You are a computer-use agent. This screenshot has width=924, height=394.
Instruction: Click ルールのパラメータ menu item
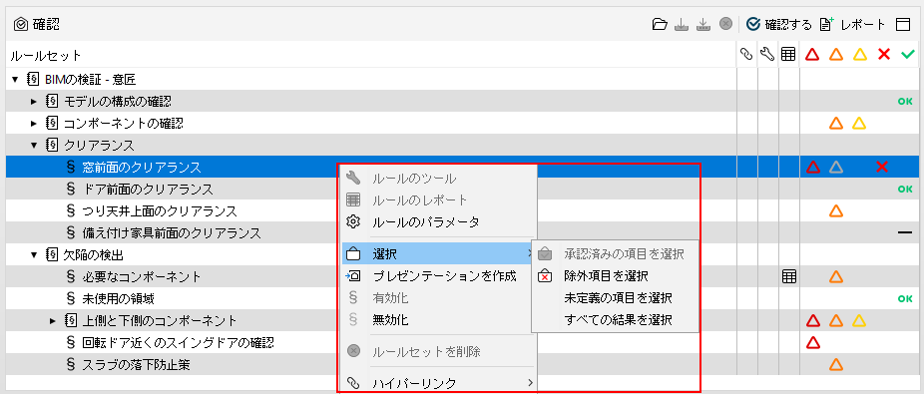tap(439, 222)
